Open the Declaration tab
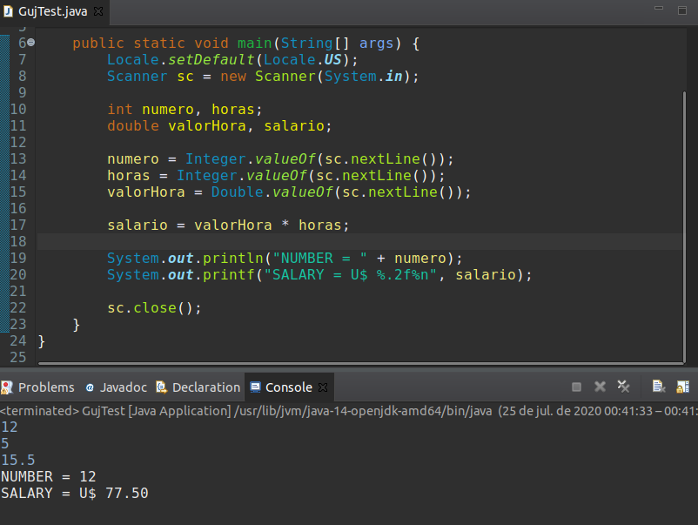Image resolution: width=698 pixels, height=525 pixels. tap(198, 387)
